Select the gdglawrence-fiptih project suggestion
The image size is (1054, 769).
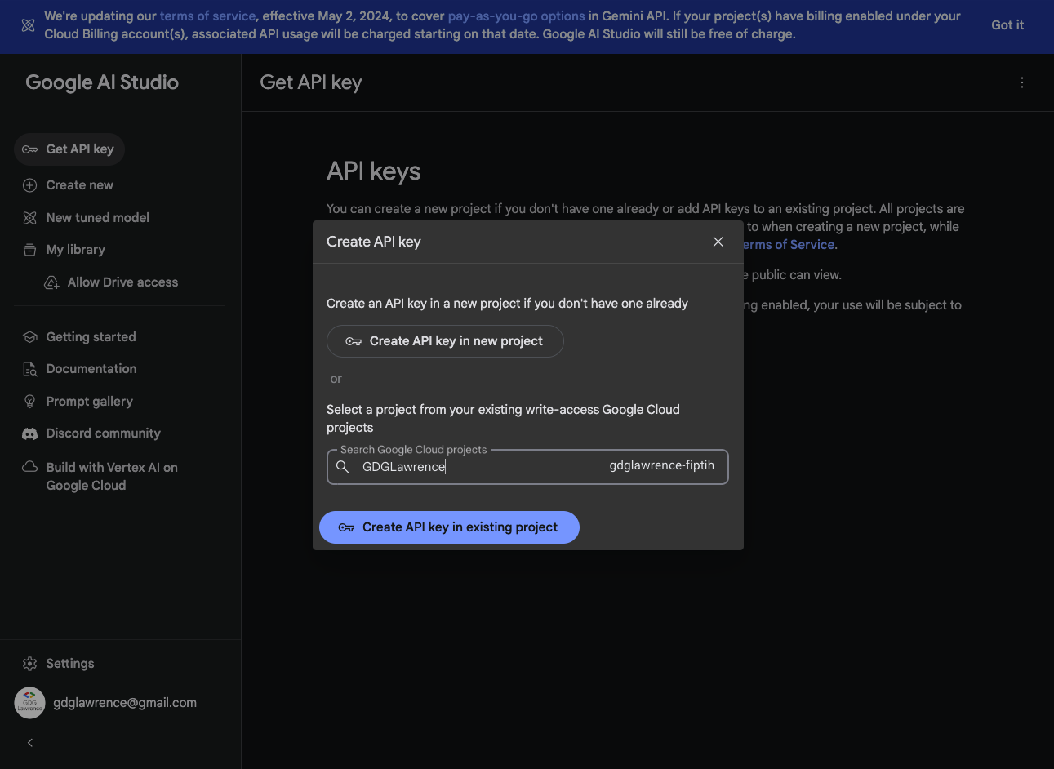pos(661,465)
